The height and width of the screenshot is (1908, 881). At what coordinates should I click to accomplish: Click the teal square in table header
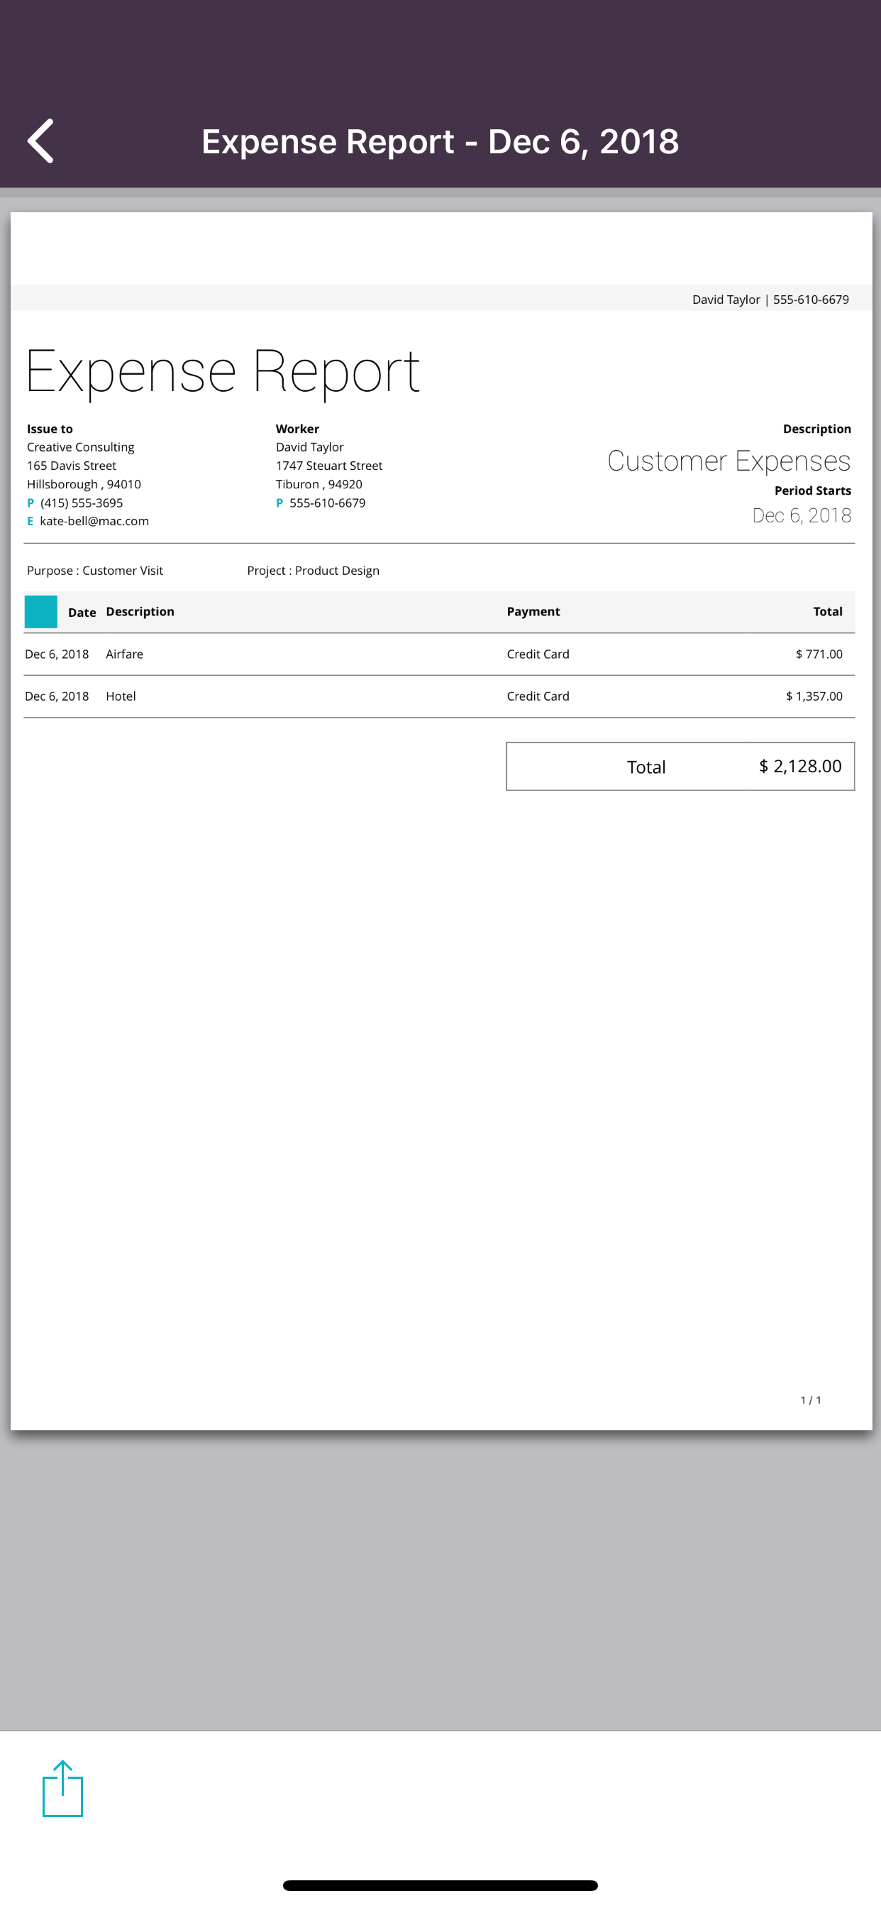pos(40,612)
